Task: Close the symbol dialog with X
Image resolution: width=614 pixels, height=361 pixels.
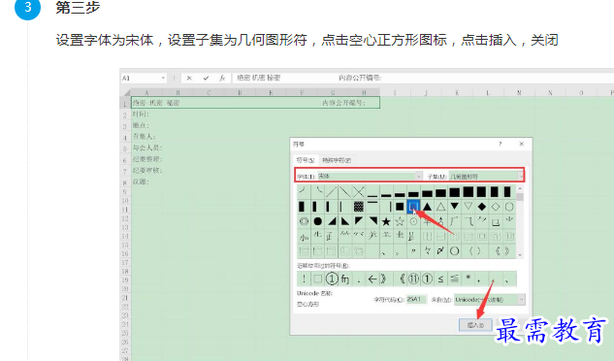Action: [521, 144]
